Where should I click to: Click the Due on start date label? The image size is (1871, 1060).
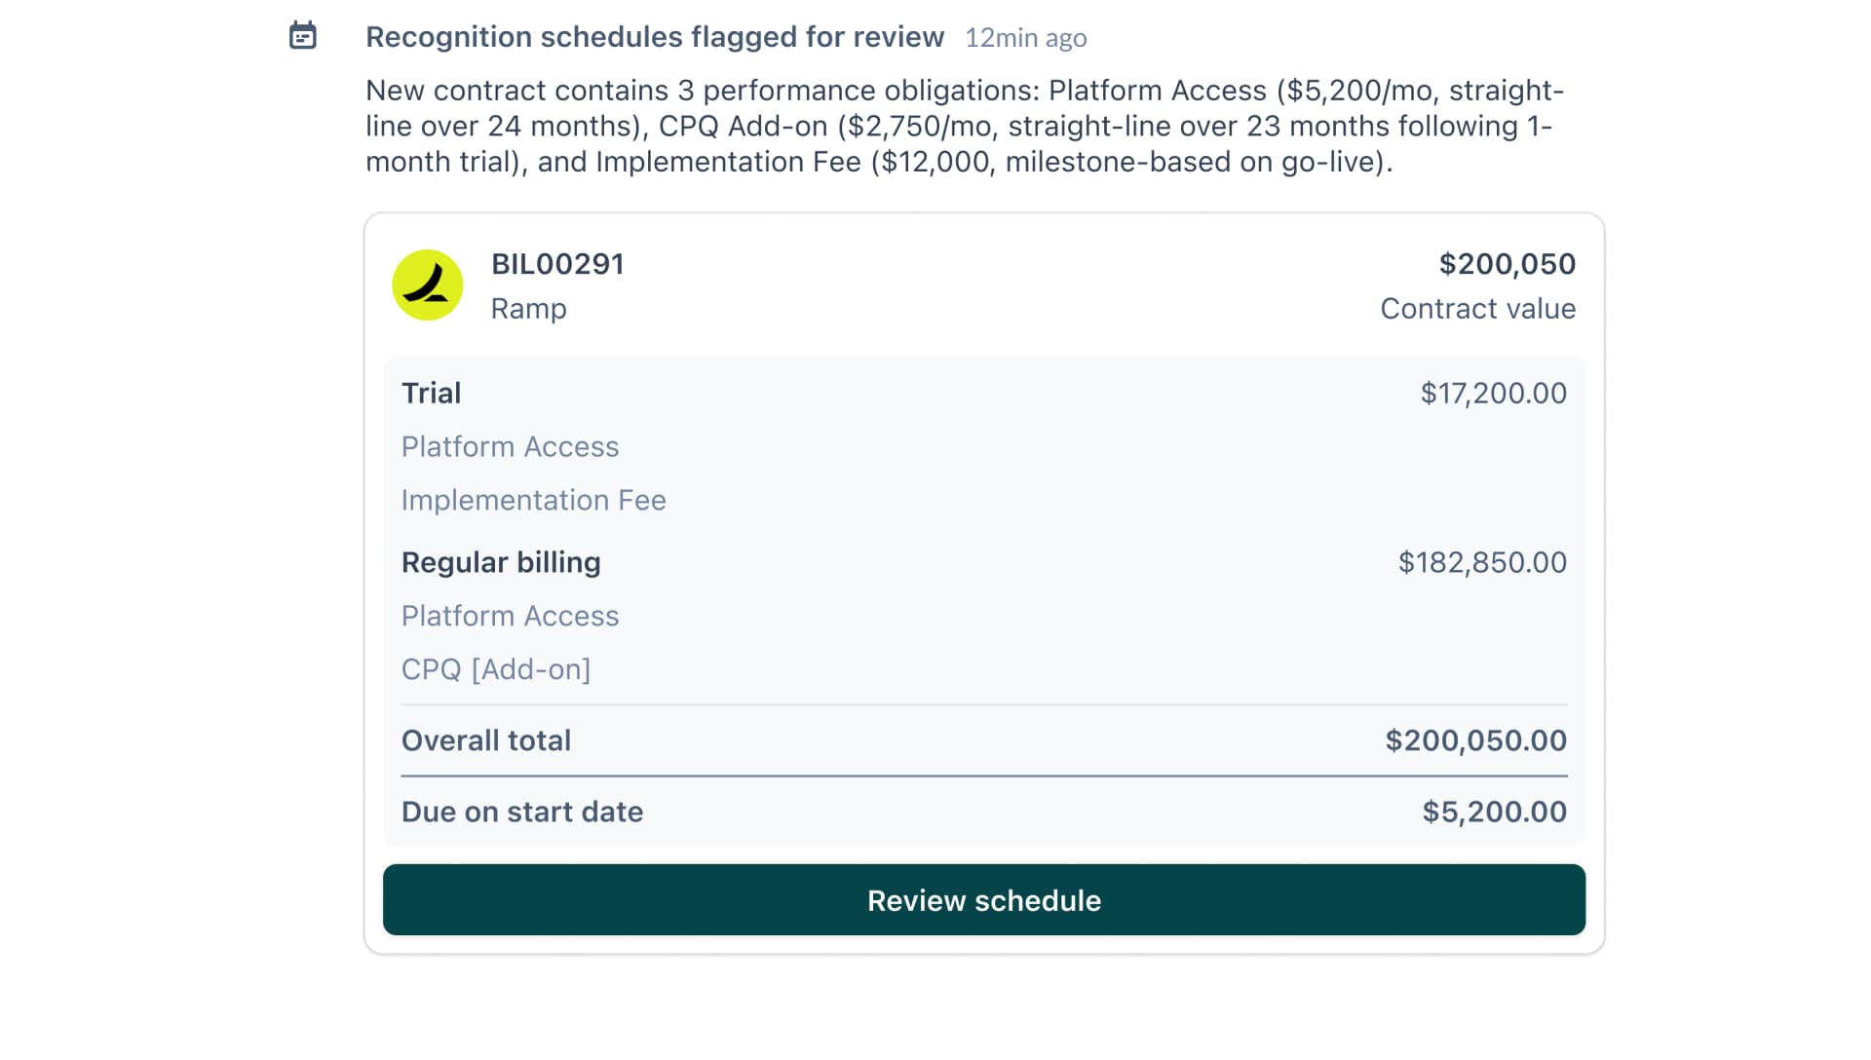522,812
